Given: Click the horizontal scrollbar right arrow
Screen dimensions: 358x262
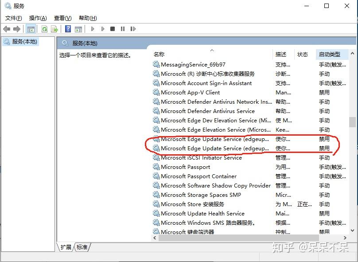Looking at the screenshot, I should (x=345, y=239).
